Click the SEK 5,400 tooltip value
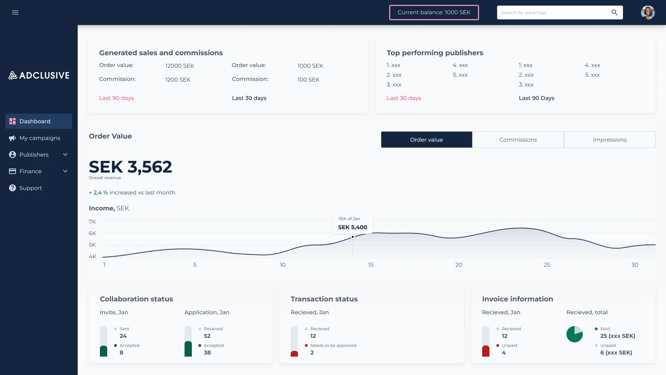The height and width of the screenshot is (375, 666). point(352,227)
